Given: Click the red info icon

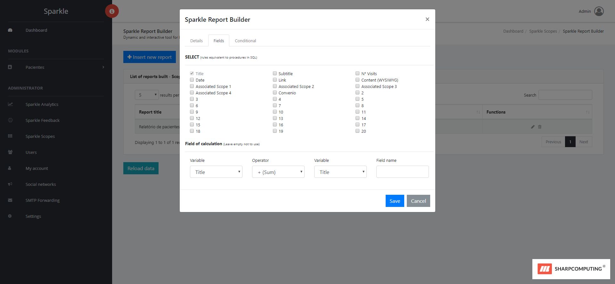Looking at the screenshot, I should pyautogui.click(x=112, y=11).
